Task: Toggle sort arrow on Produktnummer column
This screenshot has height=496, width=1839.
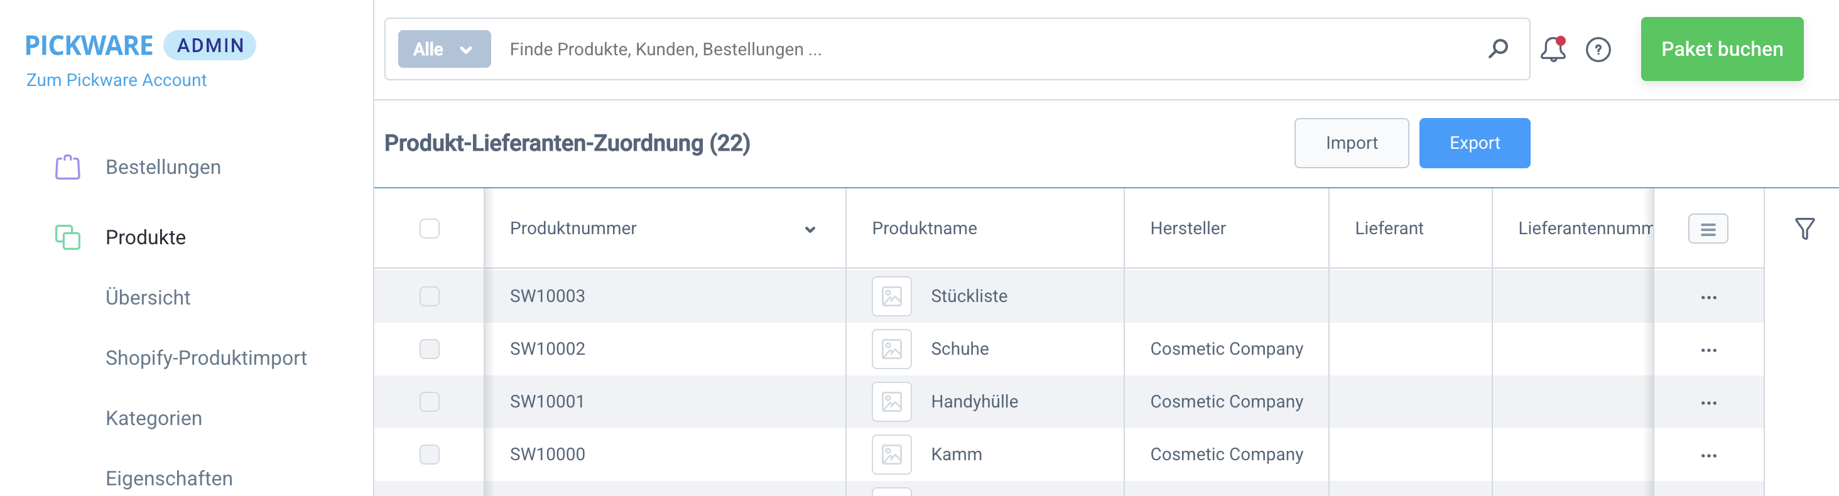Action: click(810, 229)
